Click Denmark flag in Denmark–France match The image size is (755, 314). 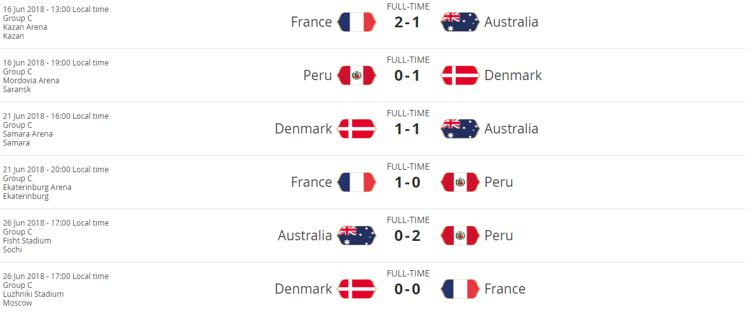(x=357, y=289)
